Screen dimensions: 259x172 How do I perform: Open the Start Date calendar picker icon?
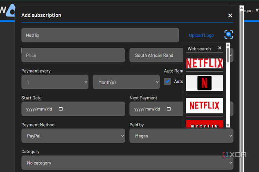click(61, 109)
